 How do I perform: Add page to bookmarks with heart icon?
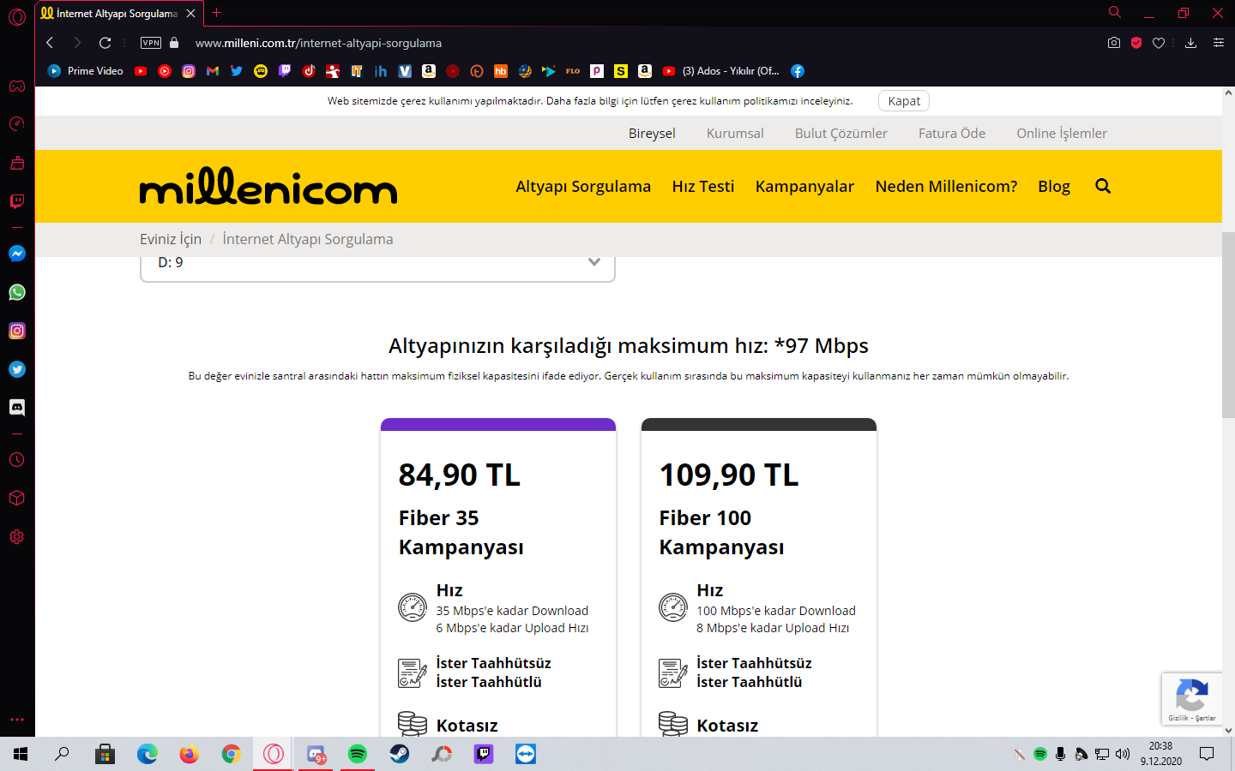click(1159, 43)
